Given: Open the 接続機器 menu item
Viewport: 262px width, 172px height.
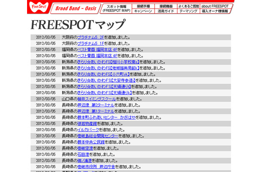Looking at the screenshot, I should [166, 6].
